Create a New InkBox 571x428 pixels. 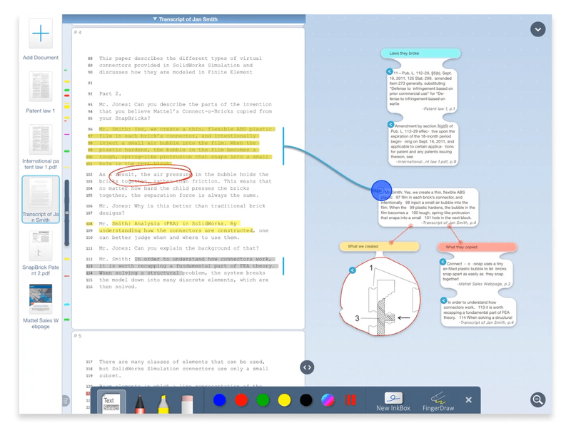pos(393,402)
